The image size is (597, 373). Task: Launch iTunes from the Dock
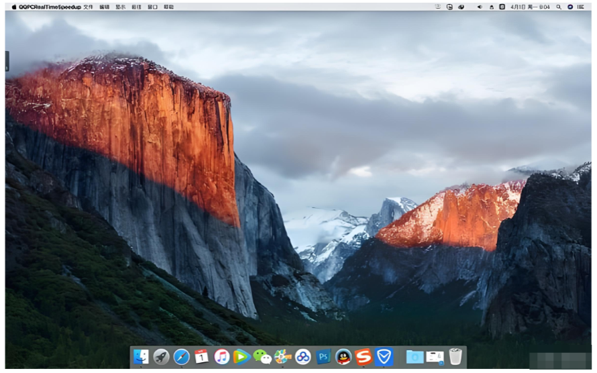pyautogui.click(x=222, y=357)
